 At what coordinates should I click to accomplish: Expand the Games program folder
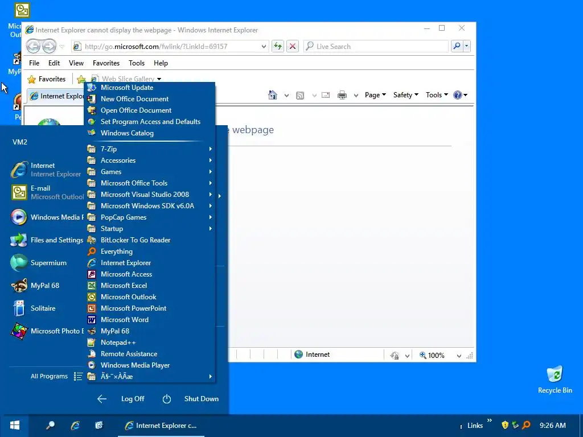pyautogui.click(x=150, y=172)
